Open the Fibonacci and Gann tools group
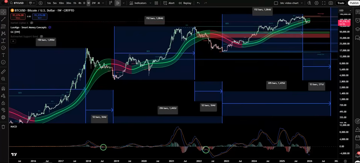360x163 pixels. [x=3, y=26]
